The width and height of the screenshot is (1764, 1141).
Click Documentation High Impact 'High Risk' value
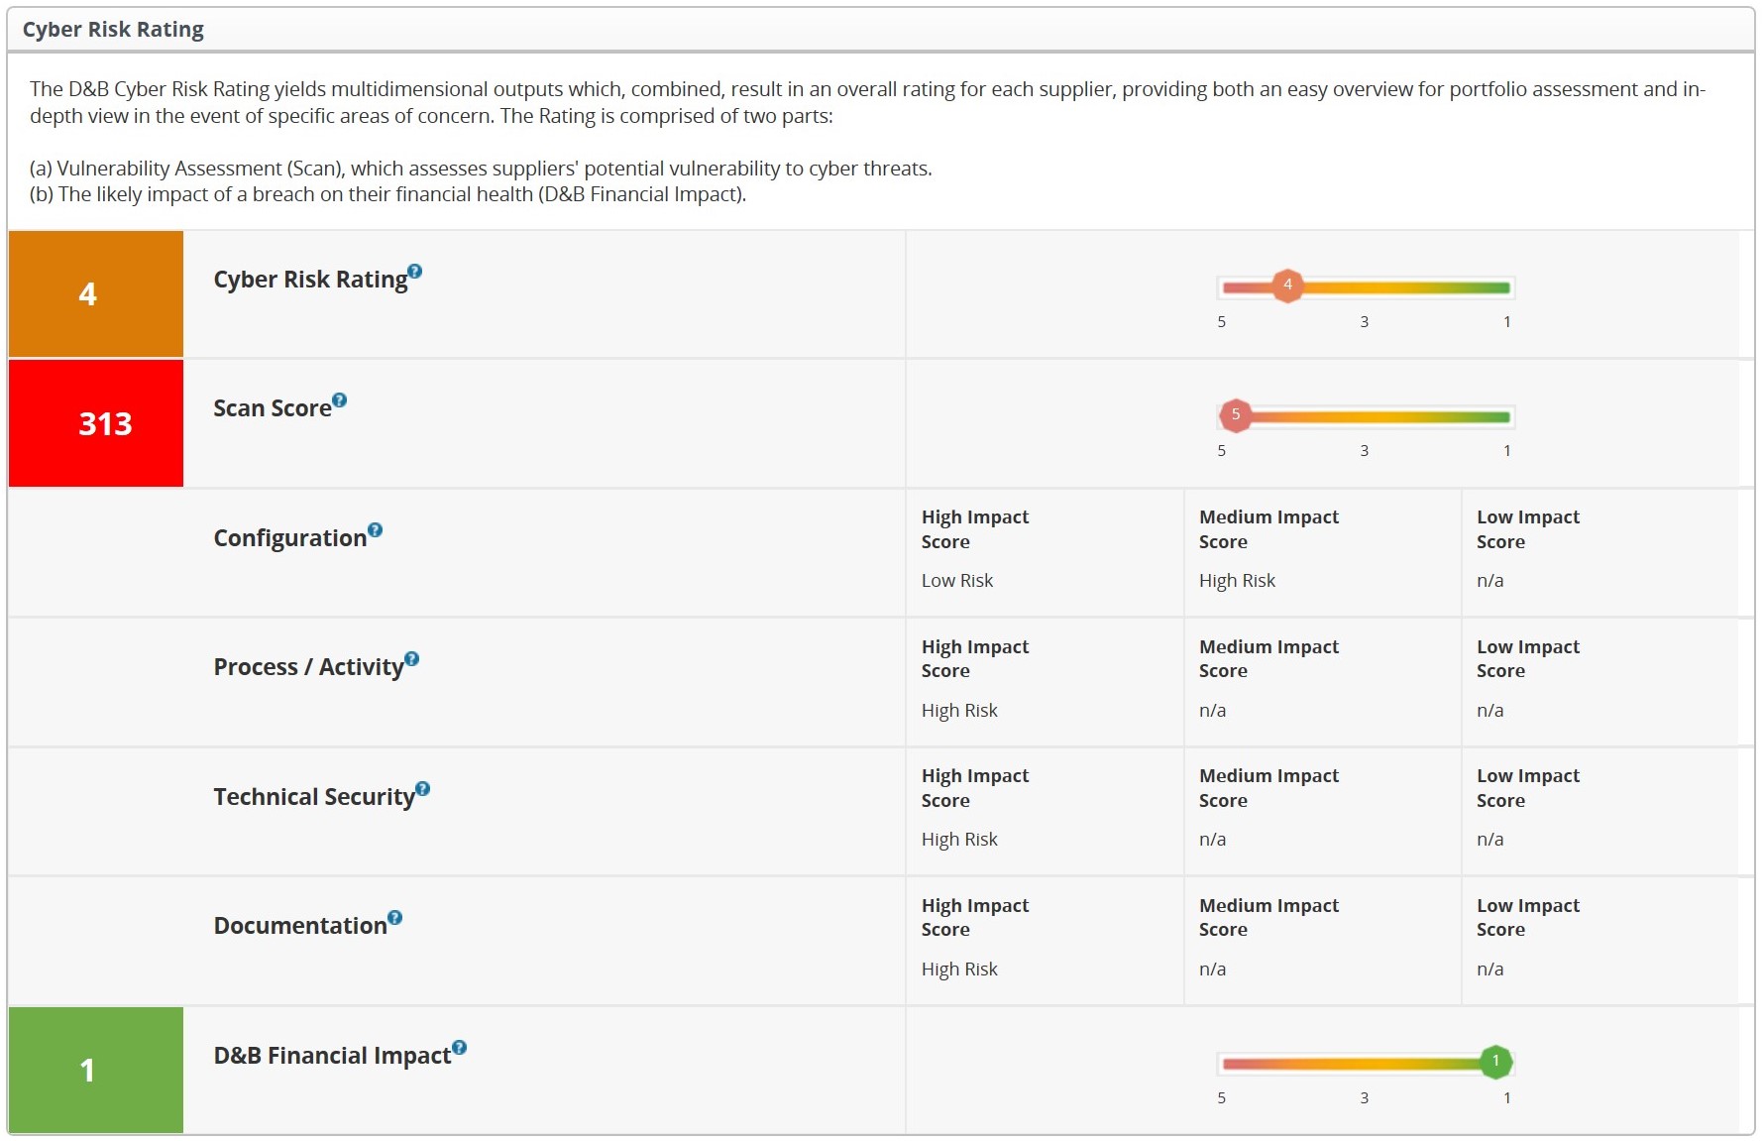coord(959,970)
